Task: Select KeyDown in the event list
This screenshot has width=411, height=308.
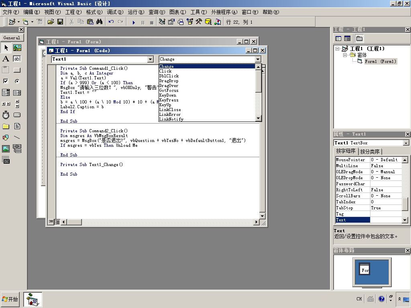Action: (167, 95)
